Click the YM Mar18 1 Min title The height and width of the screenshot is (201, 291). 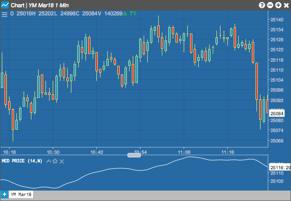[x=49, y=5]
